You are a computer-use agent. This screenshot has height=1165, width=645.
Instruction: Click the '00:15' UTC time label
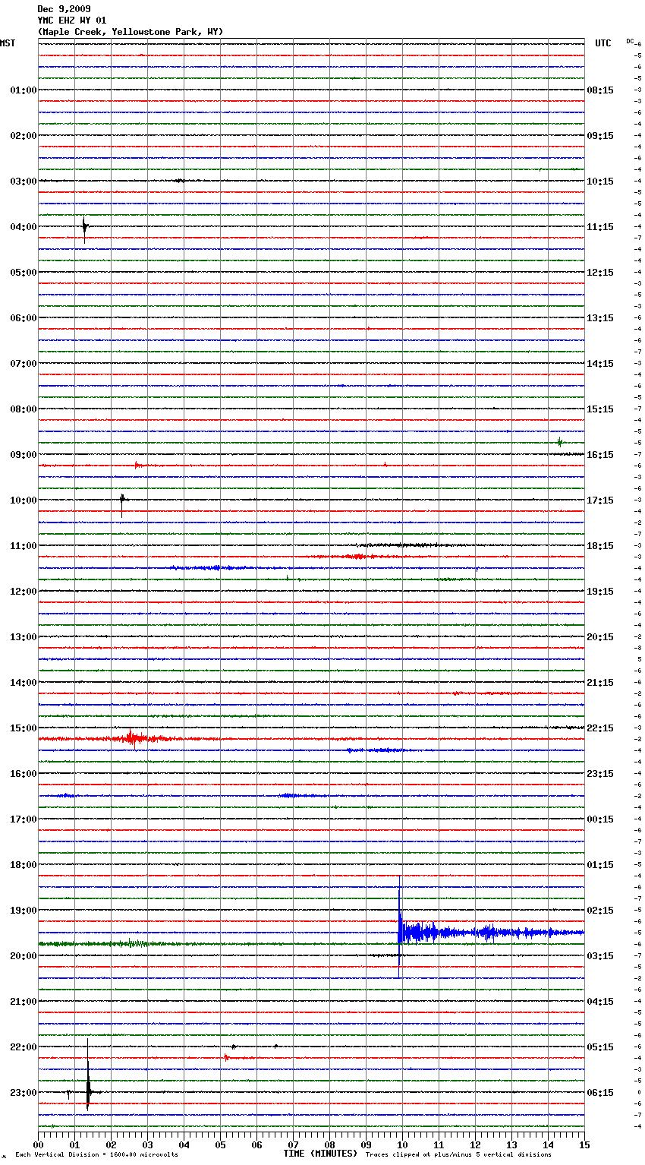click(600, 819)
